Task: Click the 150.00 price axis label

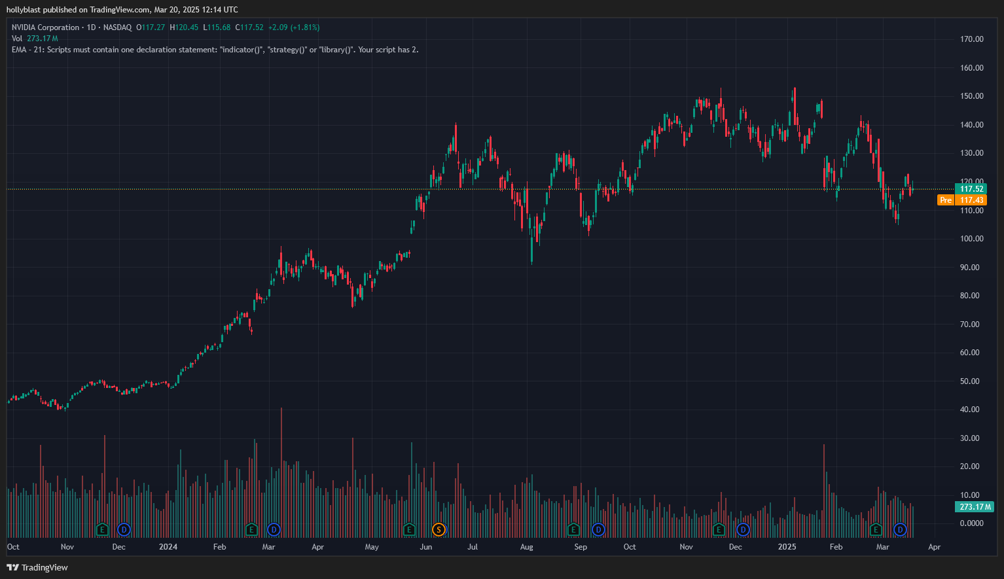Action: click(x=972, y=96)
